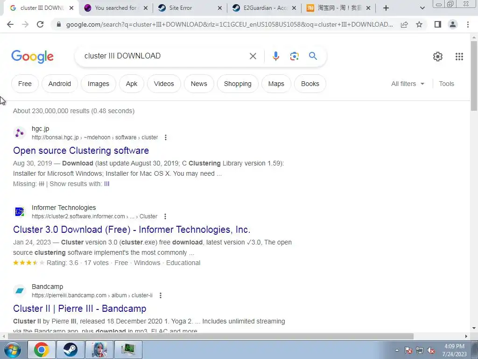Expand the tab search dropdown arrow
Viewport: 478px width, 359px height.
pyautogui.click(x=422, y=8)
